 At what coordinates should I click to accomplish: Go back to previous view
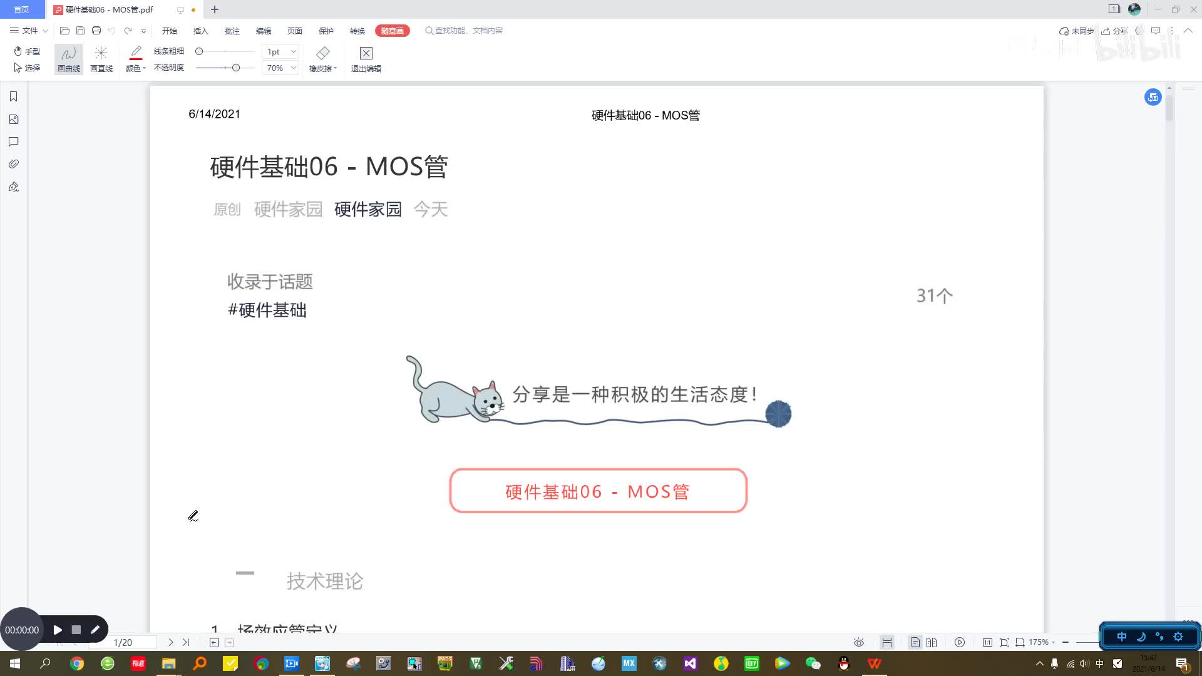click(214, 642)
